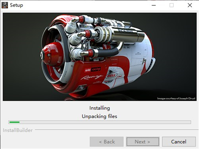Close the Setup window
Viewport: 199px width, 149px height.
[x=190, y=5]
